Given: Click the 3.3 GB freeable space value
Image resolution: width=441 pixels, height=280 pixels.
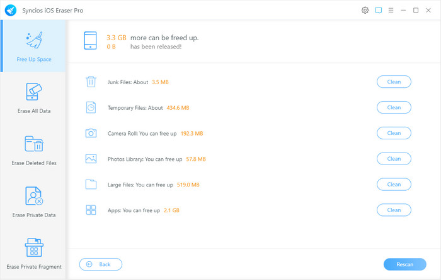Looking at the screenshot, I should point(116,38).
